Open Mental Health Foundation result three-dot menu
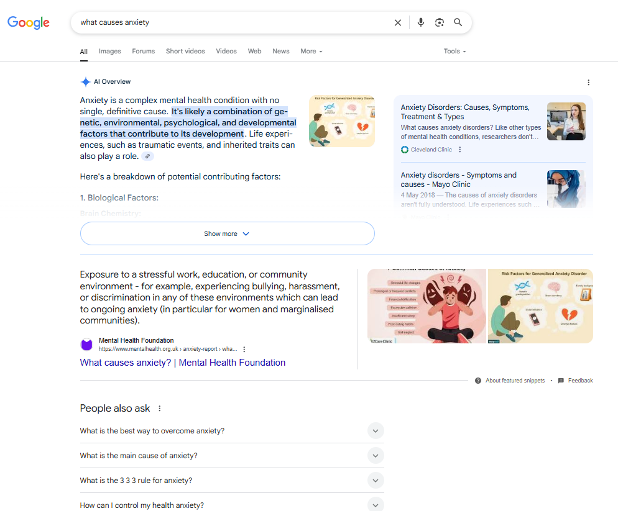Viewport: 618px width, 511px height. coord(244,349)
